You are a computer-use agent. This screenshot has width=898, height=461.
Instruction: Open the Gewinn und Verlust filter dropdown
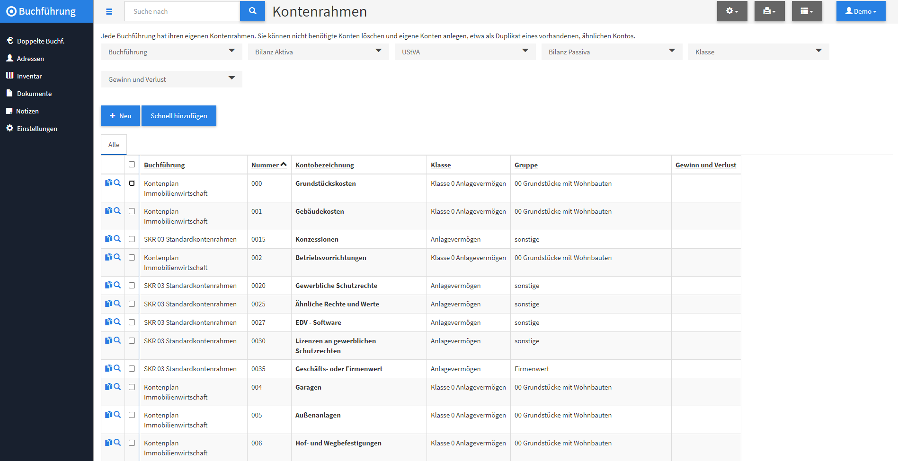point(172,79)
